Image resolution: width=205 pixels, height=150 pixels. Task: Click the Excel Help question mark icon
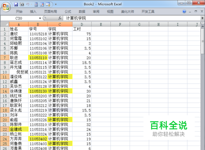click(184, 11)
